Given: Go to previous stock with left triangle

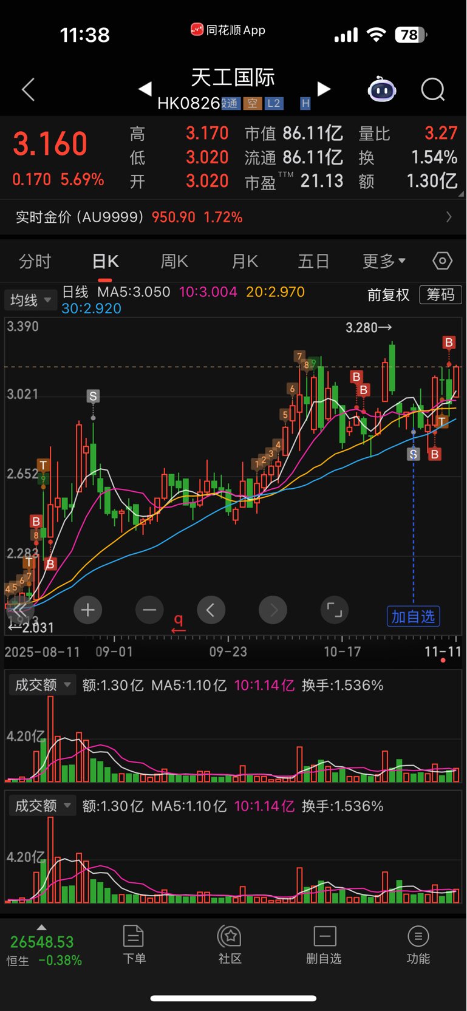Looking at the screenshot, I should [x=145, y=89].
